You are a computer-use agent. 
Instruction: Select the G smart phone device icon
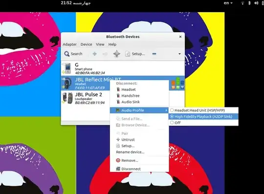tap(67, 68)
